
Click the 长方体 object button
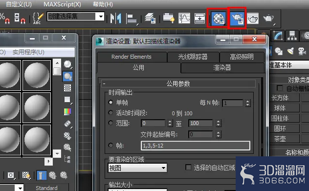pos(285,98)
